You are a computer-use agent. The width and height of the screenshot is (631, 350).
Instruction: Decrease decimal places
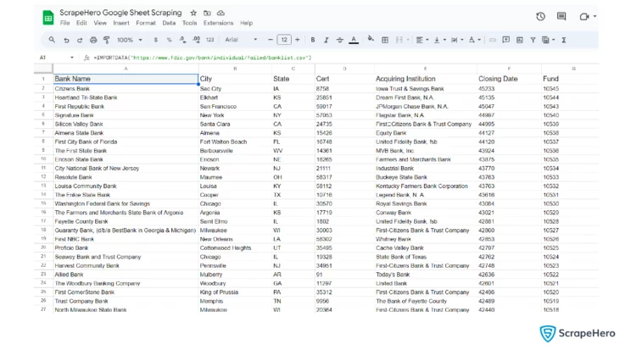(x=182, y=40)
